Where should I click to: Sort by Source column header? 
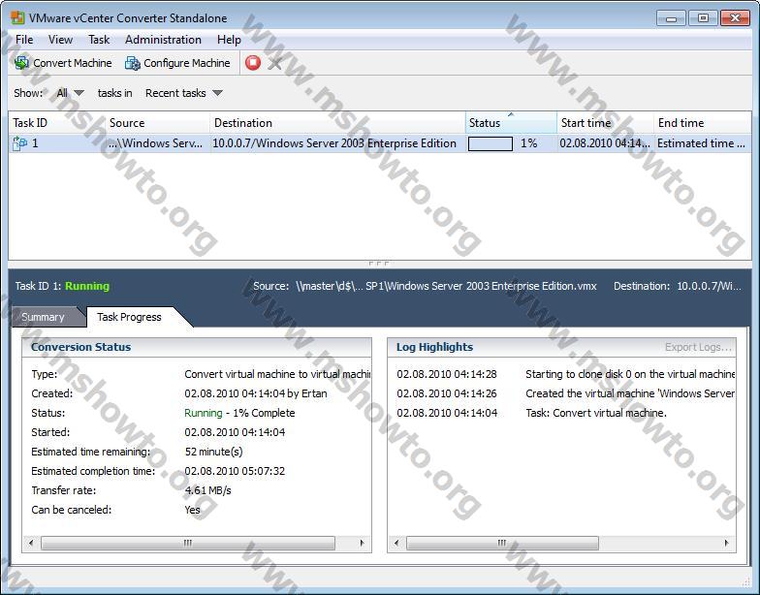click(x=157, y=123)
